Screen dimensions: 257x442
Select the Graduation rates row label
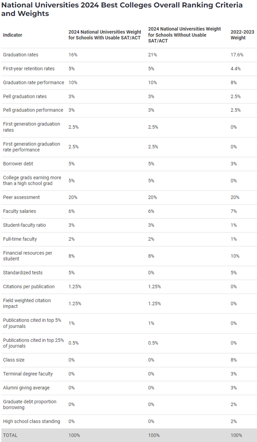tap(20, 55)
